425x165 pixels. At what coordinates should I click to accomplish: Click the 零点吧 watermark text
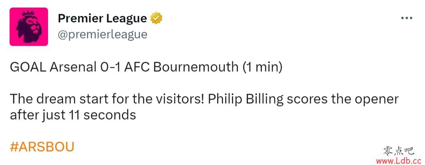pos(399,151)
